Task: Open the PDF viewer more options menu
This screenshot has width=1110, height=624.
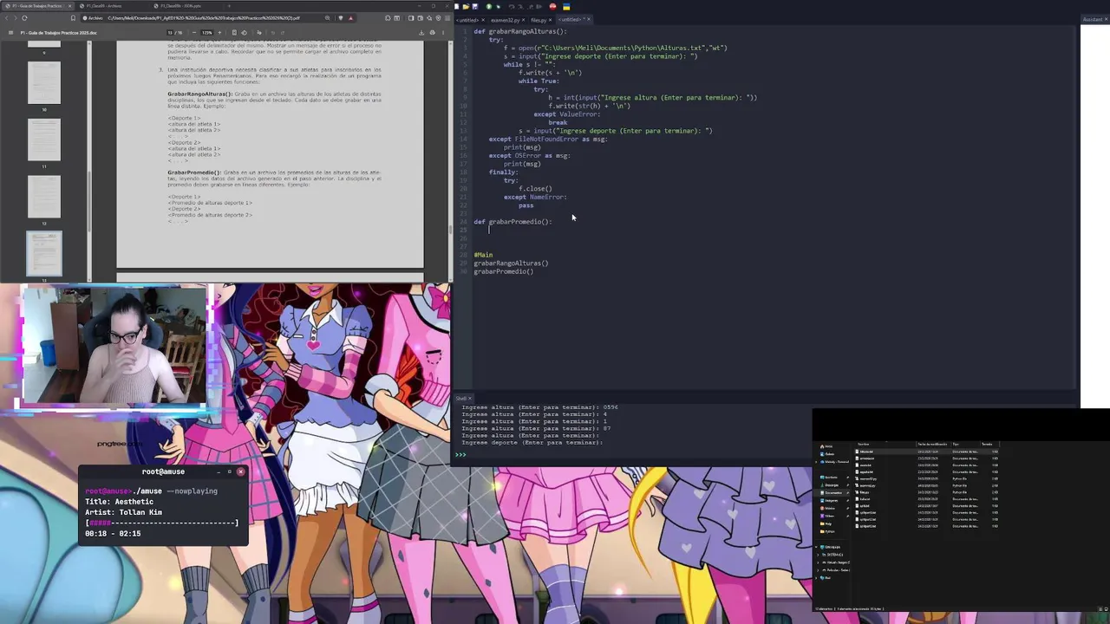Action: 443,33
